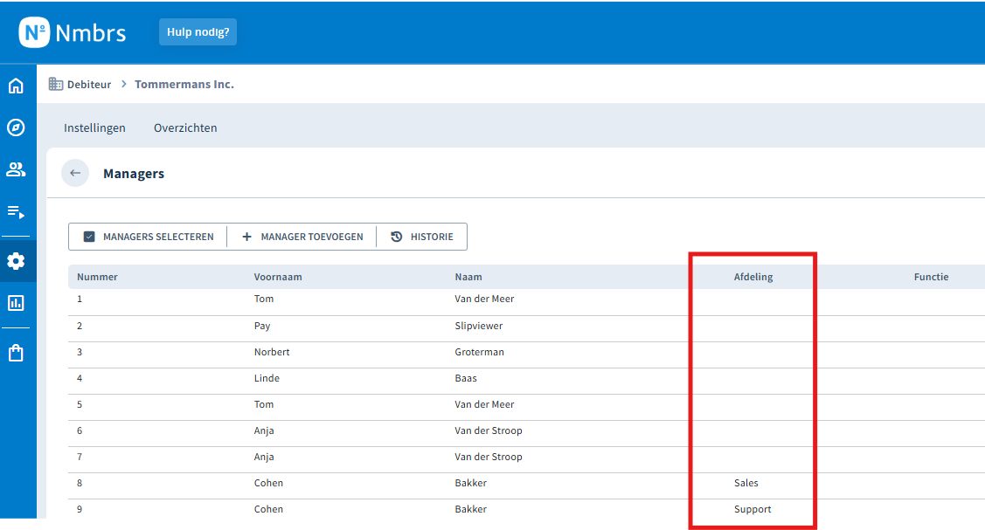The width and height of the screenshot is (985, 530).
Task: Click the Nmbrs logo
Action: click(73, 32)
